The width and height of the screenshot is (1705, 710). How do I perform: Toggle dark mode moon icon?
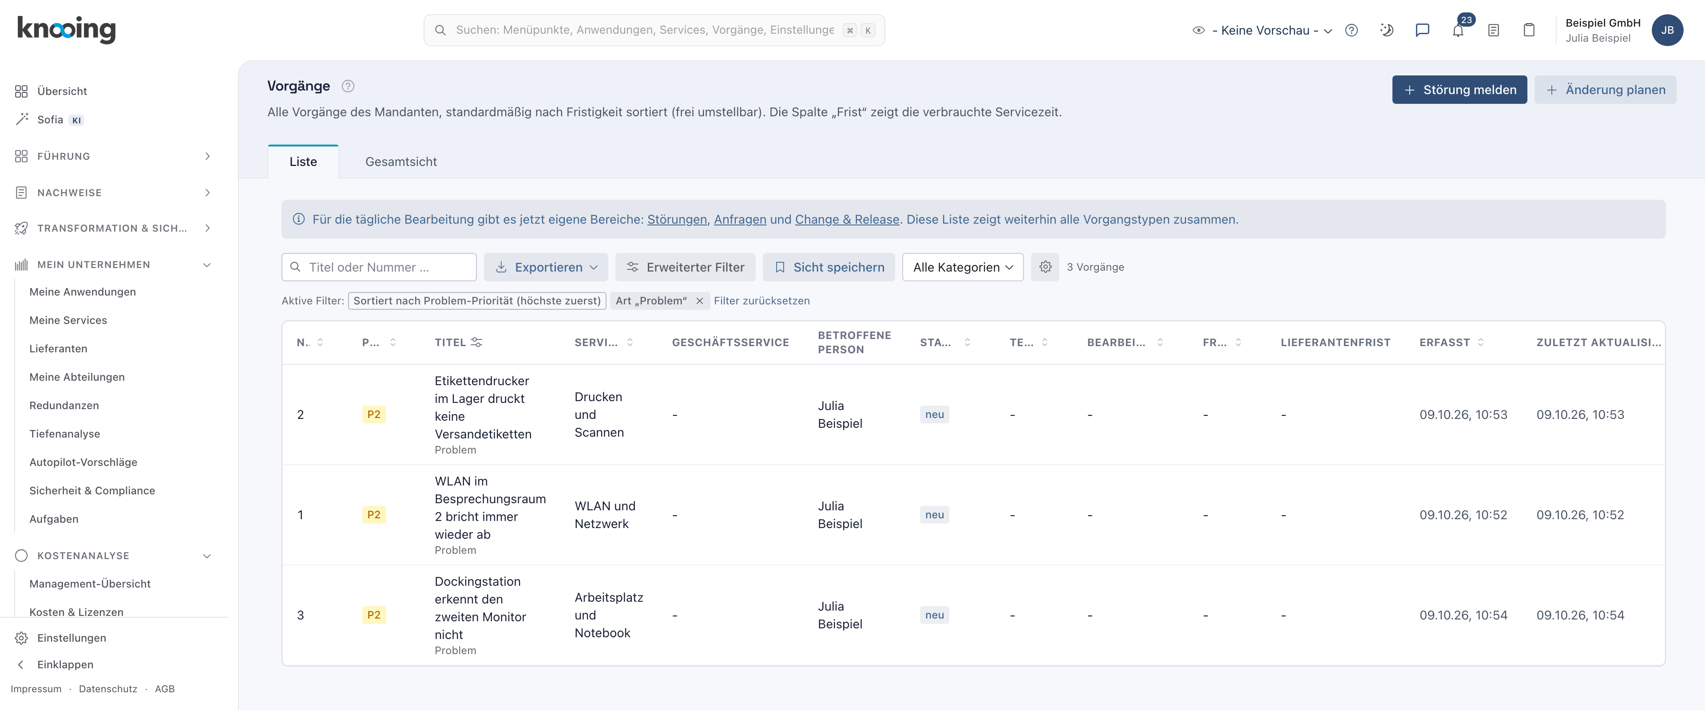tap(1387, 31)
